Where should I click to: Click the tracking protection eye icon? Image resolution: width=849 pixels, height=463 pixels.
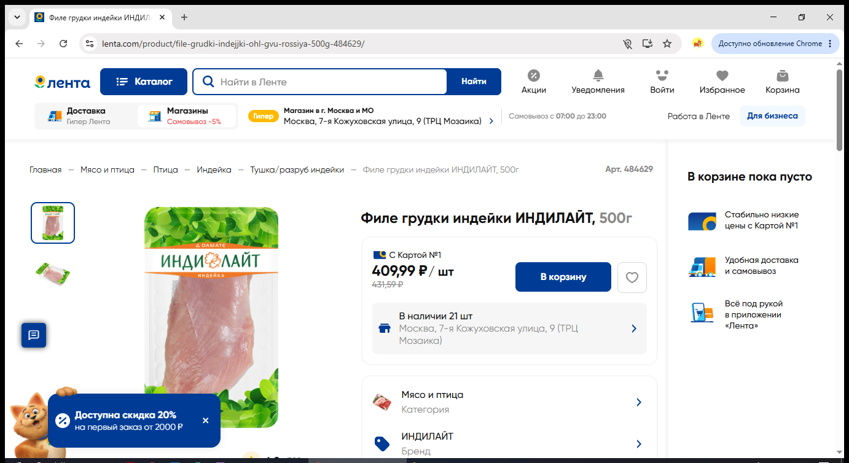click(x=627, y=44)
